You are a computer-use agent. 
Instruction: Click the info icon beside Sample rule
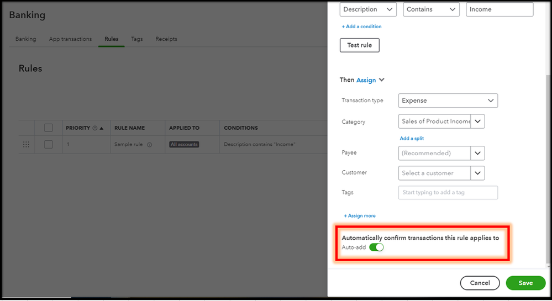click(150, 145)
